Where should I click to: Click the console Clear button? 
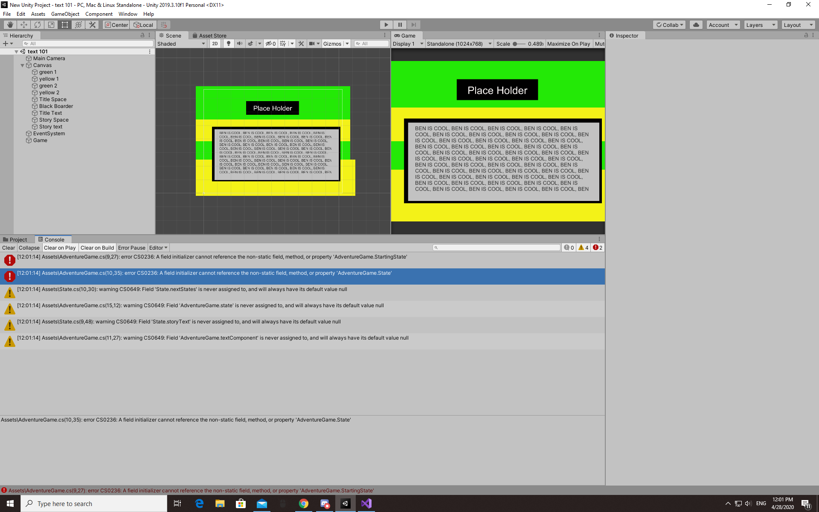8,247
